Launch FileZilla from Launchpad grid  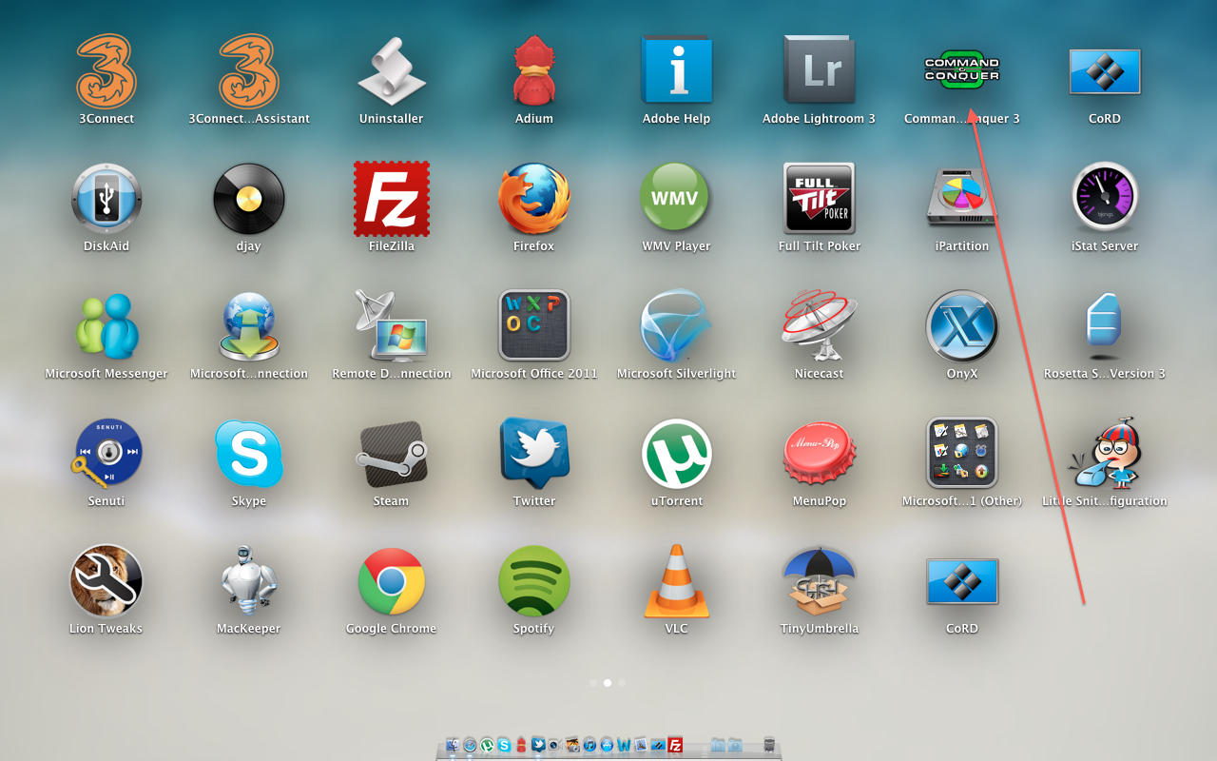pyautogui.click(x=391, y=199)
